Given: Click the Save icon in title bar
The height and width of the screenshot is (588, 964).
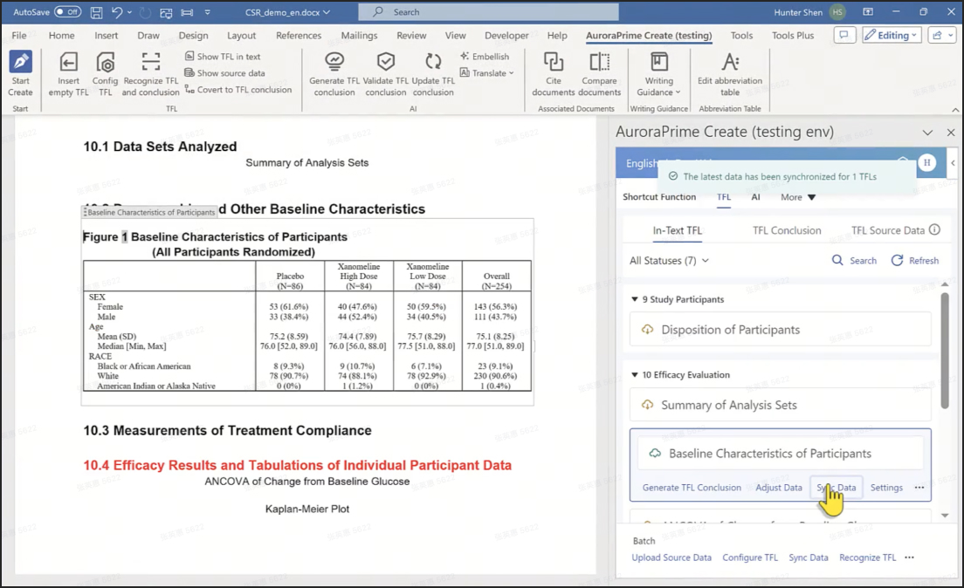Looking at the screenshot, I should [97, 11].
